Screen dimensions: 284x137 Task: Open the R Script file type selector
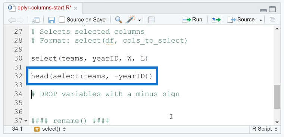tap(265, 129)
